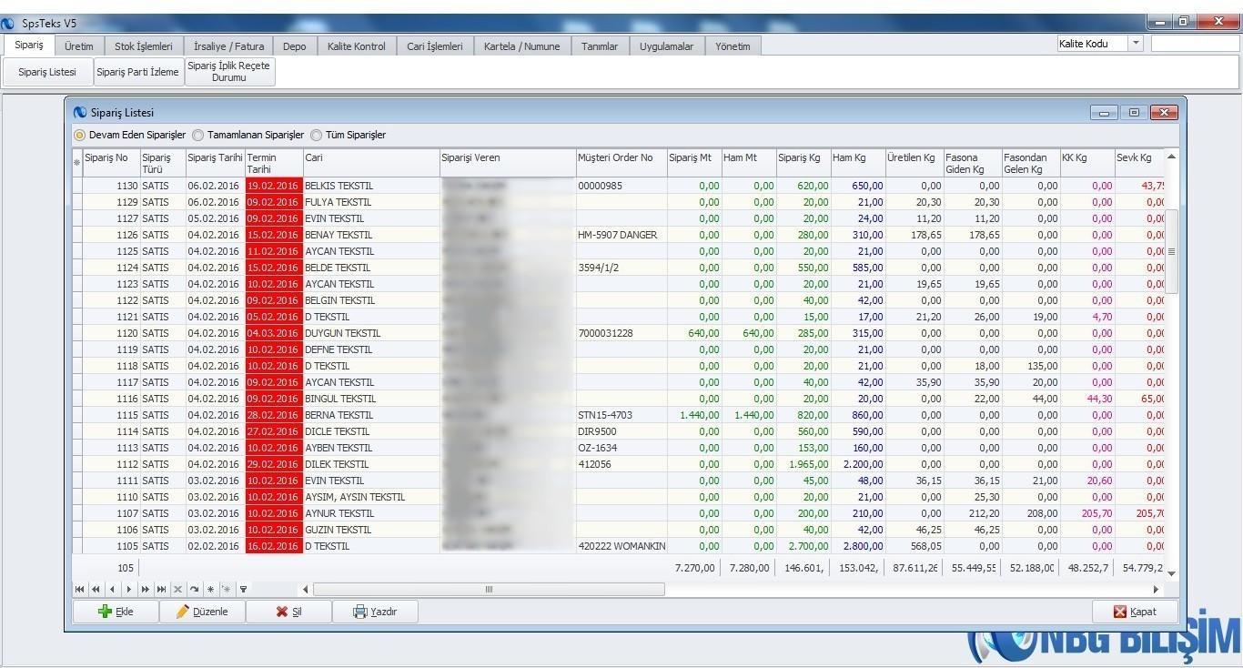Open the Stok İşlemleri tab
1243x668 pixels.
click(x=144, y=46)
